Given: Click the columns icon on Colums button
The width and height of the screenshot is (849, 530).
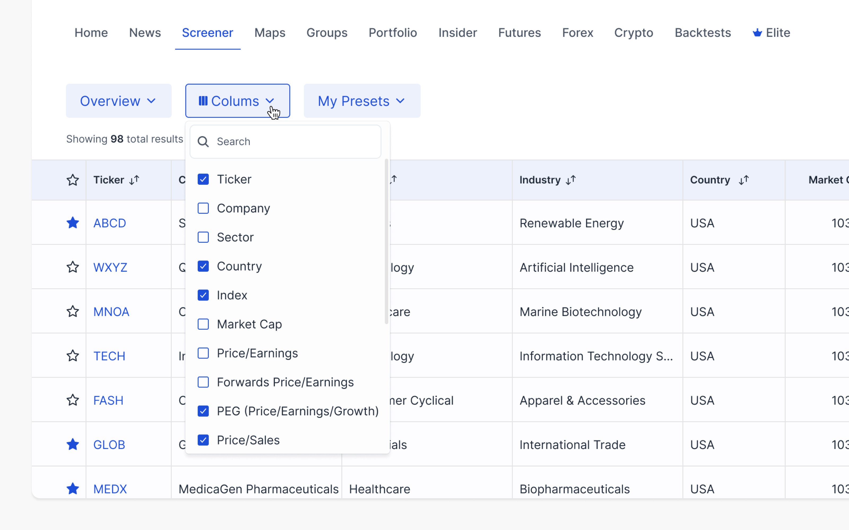Looking at the screenshot, I should (x=203, y=101).
